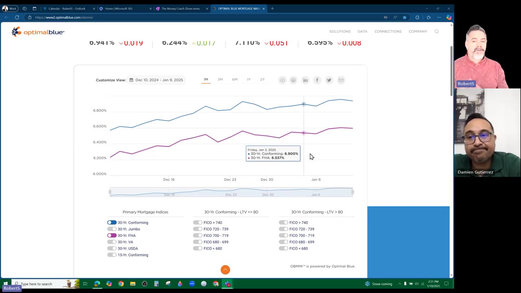Click the right handle of chart range slider
Viewport: 521px width, 293px height.
[353, 192]
